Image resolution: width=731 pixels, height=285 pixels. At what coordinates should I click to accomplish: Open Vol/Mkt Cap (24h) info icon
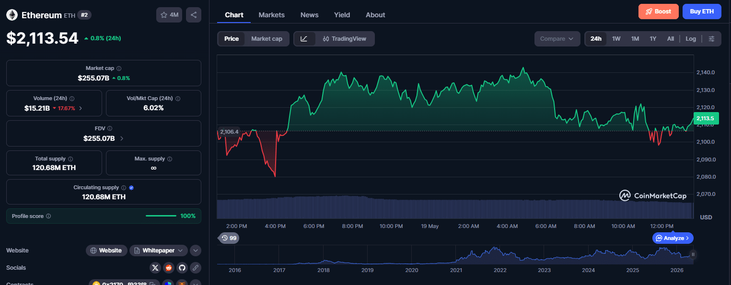pos(178,98)
